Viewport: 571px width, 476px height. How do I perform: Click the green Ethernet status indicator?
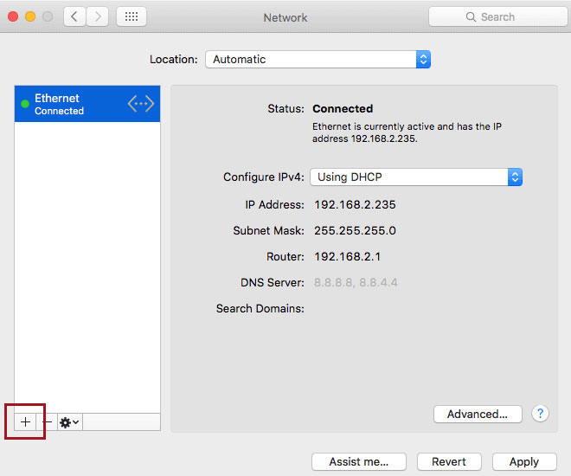(25, 104)
